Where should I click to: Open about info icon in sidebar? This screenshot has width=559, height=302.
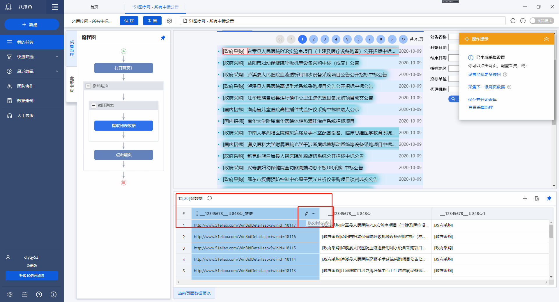(x=54, y=294)
